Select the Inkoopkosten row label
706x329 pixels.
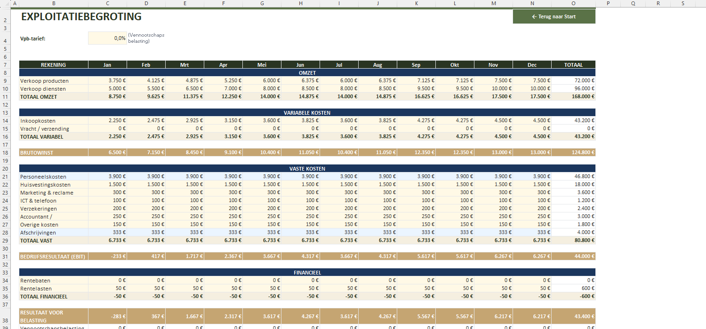[x=54, y=121]
